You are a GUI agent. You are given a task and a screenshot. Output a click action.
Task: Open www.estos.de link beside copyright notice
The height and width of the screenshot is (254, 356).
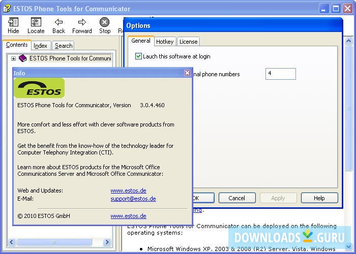pyautogui.click(x=128, y=216)
